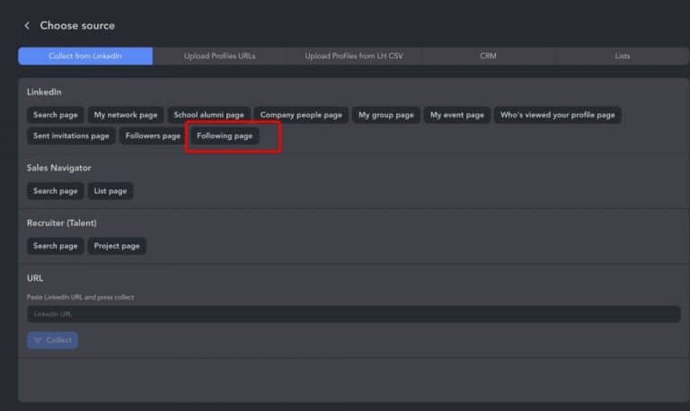Pick School alumni page source
This screenshot has height=411, width=690.
pos(208,115)
